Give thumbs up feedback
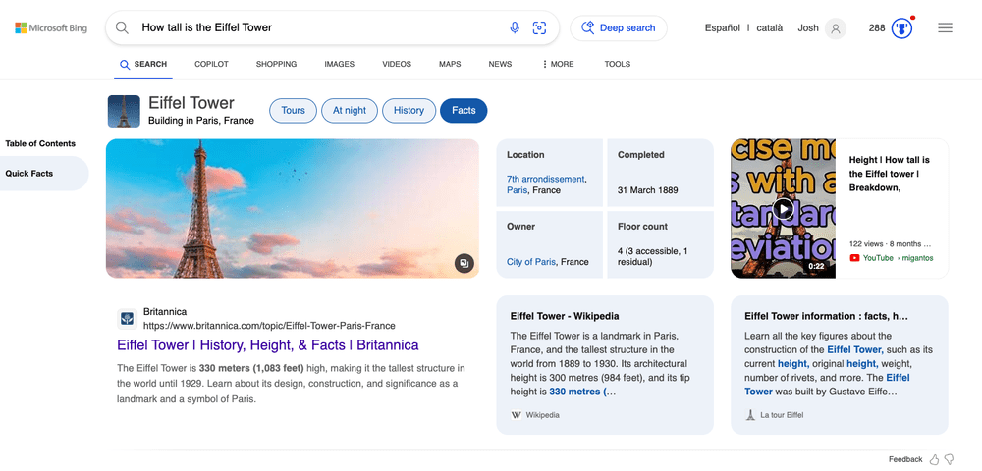Screen dimensions: 982x471 click(x=935, y=459)
